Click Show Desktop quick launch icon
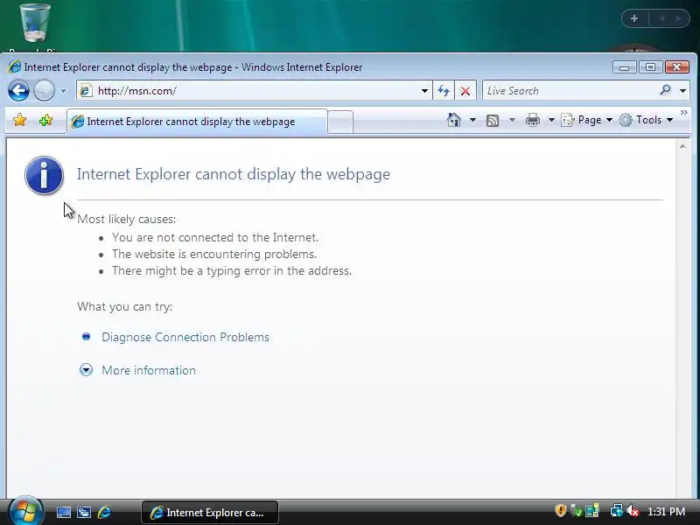 point(63,513)
